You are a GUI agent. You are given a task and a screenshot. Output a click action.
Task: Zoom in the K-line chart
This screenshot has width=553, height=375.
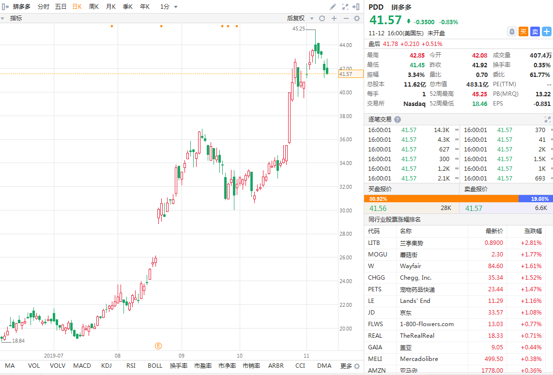(x=334, y=18)
